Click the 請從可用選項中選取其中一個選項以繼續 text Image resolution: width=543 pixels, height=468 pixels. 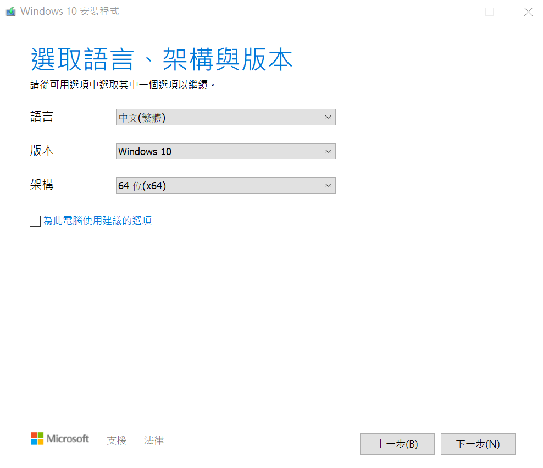pos(122,85)
